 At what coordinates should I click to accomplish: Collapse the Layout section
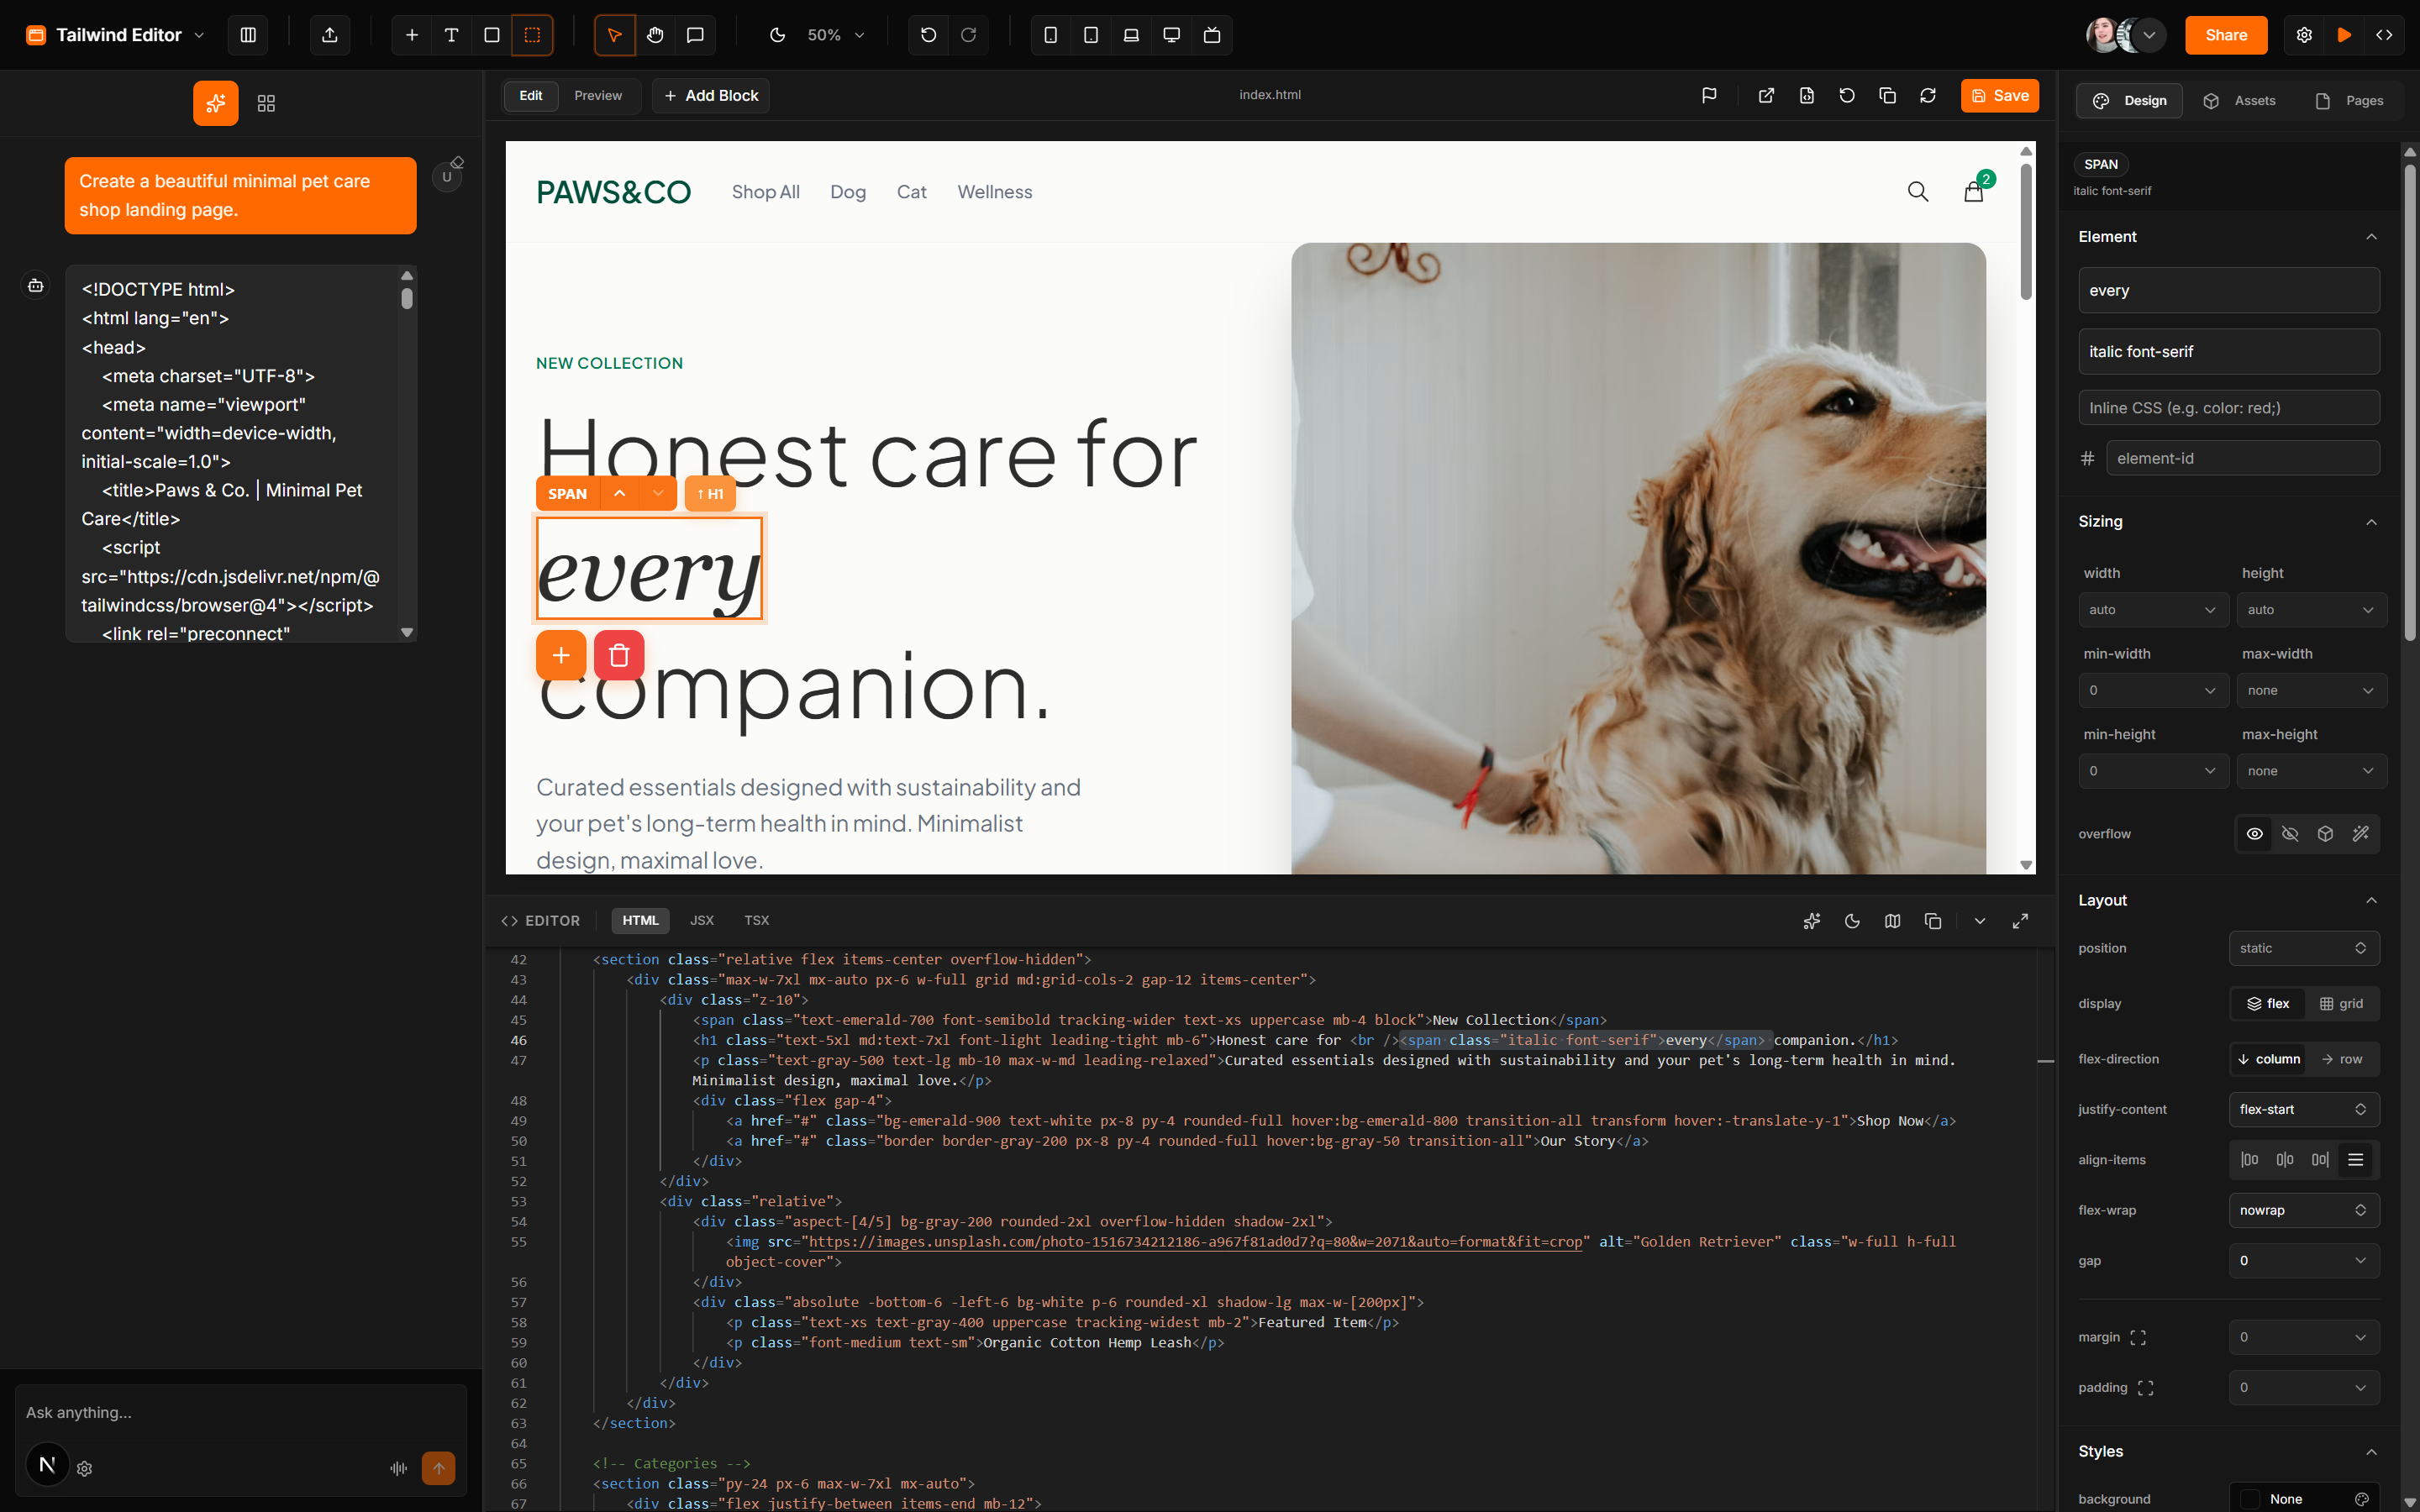coord(2371,901)
